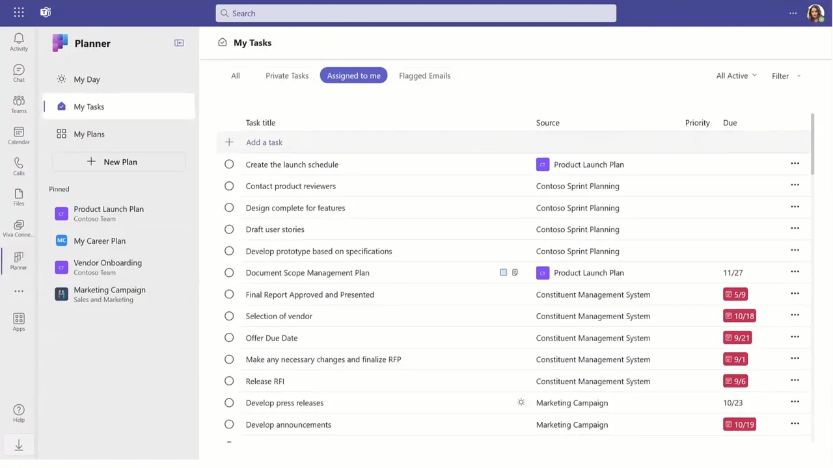Screen dimensions: 833x468
Task: Open the Activity bell icon
Action: click(19, 42)
